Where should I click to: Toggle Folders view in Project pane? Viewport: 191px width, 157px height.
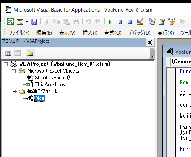tap(30, 53)
